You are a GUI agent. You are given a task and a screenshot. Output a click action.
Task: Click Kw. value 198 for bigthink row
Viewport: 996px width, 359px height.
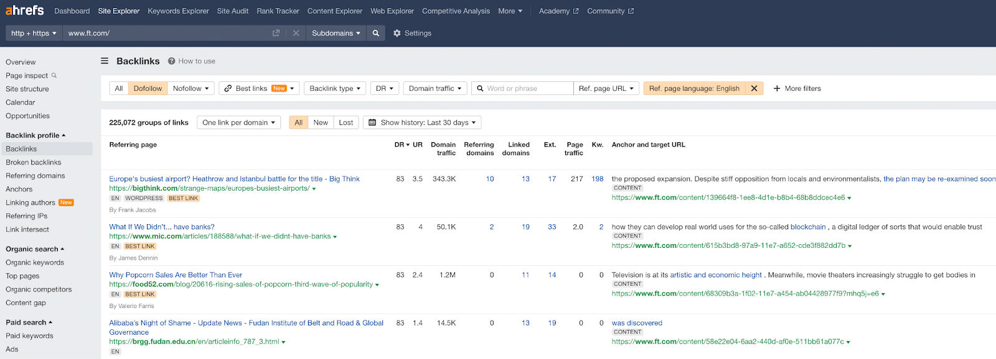[x=598, y=179]
